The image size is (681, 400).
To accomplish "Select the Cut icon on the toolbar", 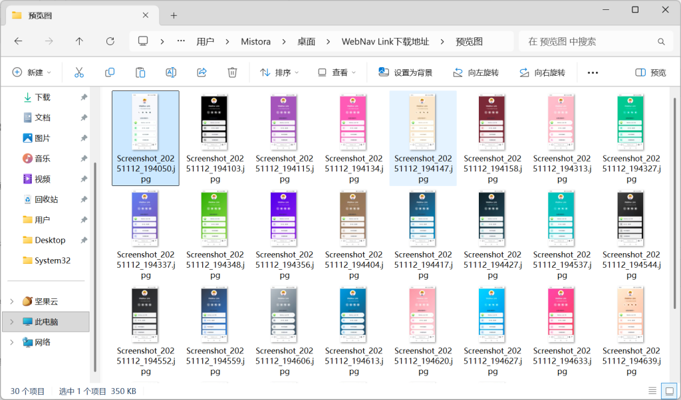I will [x=78, y=72].
